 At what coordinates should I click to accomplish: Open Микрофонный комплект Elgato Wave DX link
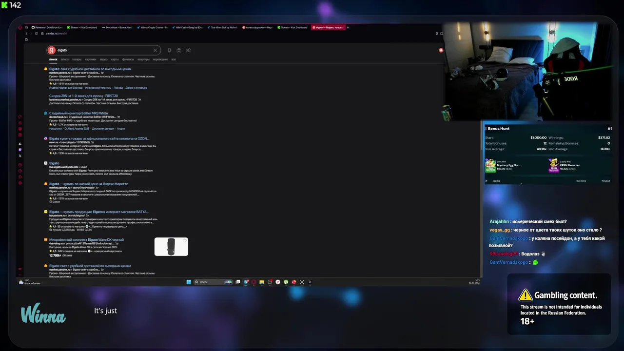tap(86, 240)
